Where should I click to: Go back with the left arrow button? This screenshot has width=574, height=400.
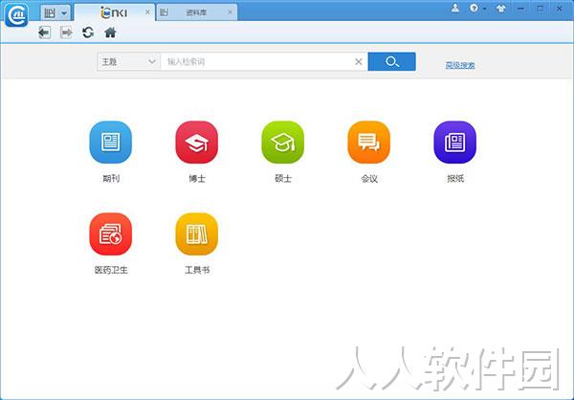[44, 33]
